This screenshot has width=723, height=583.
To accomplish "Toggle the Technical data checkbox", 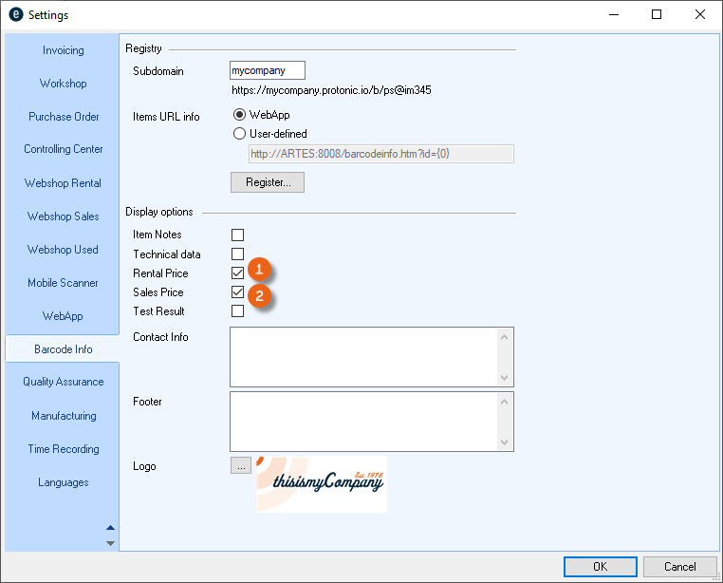I will [237, 254].
